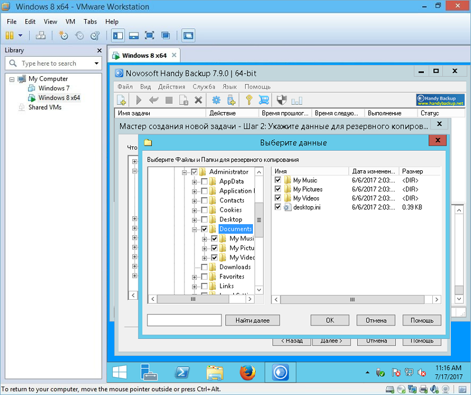Screen dimensions: 471x395
Task: Uncheck My Pictures checkbox in the file list
Action: (x=278, y=189)
